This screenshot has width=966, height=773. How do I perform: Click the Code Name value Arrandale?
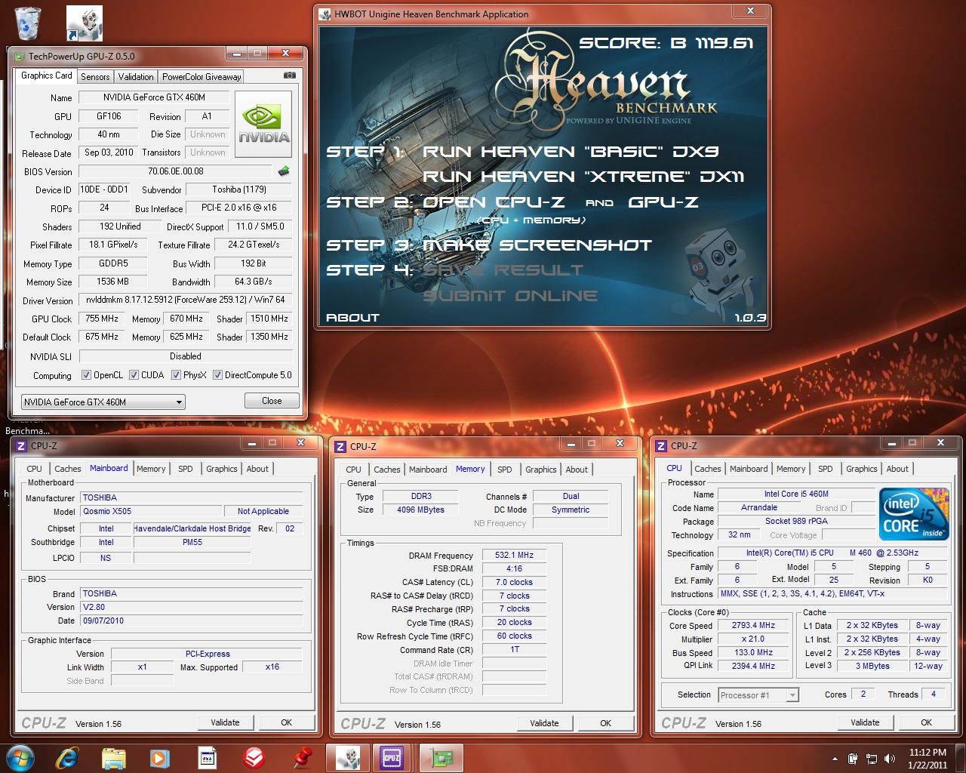(758, 507)
